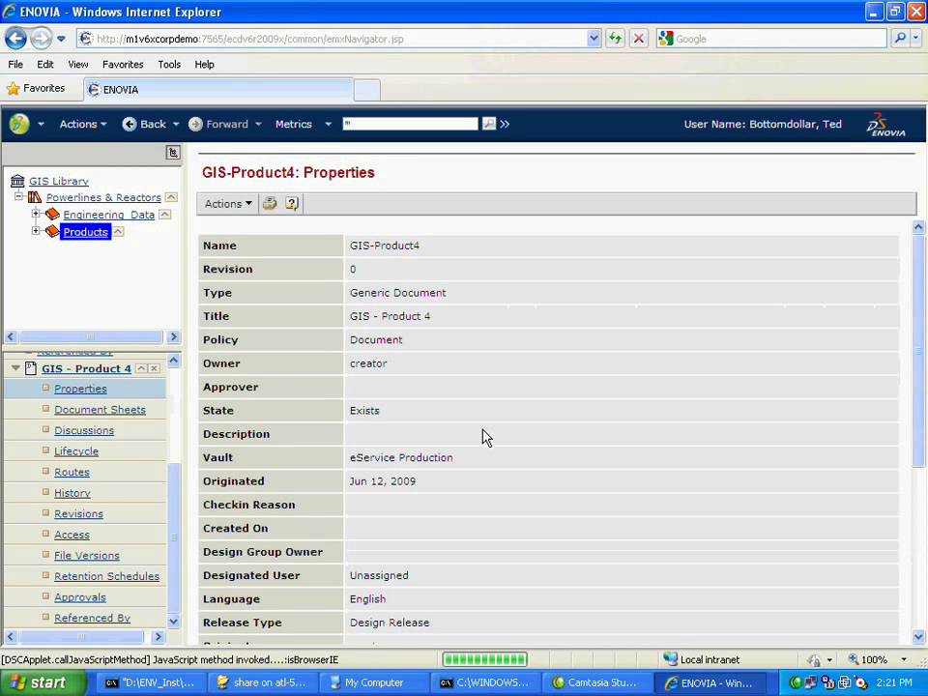Image resolution: width=928 pixels, height=696 pixels.
Task: Click the document icon beside GIS - Product 4
Action: pos(31,368)
